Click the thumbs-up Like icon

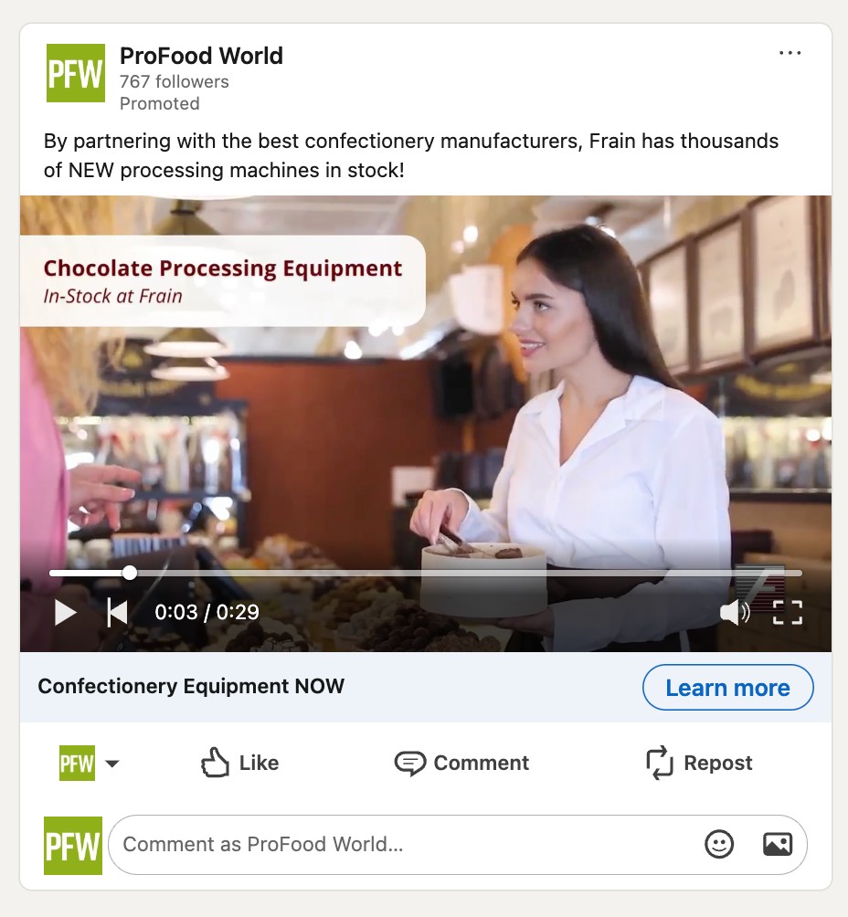click(215, 763)
